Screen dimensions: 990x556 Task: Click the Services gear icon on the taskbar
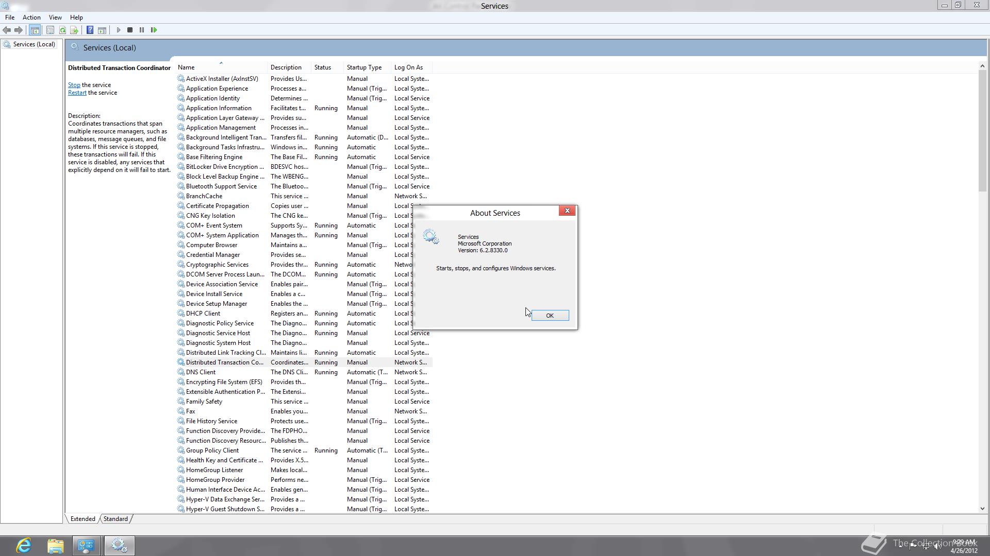(119, 545)
